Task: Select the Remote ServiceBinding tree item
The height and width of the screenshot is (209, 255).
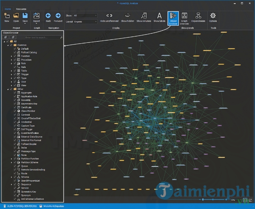Action: click(x=33, y=169)
